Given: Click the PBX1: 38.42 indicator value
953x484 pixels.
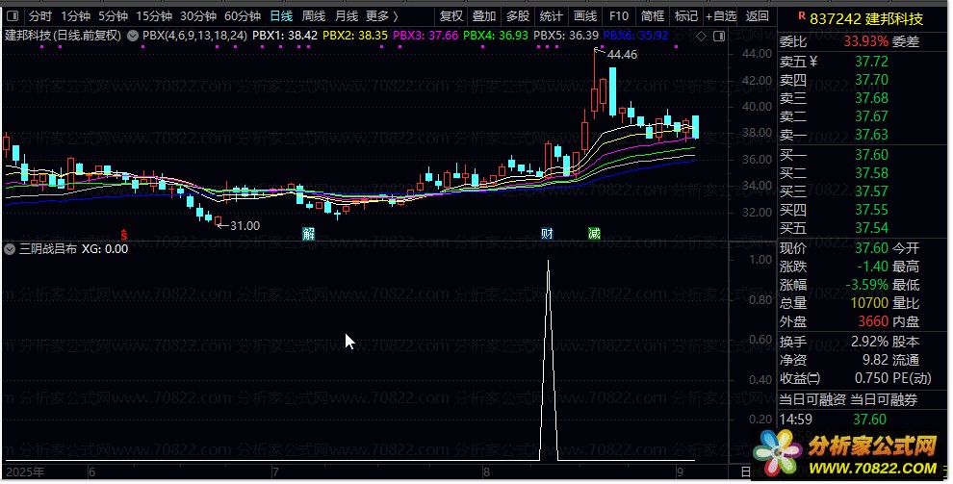Looking at the screenshot, I should click(284, 36).
